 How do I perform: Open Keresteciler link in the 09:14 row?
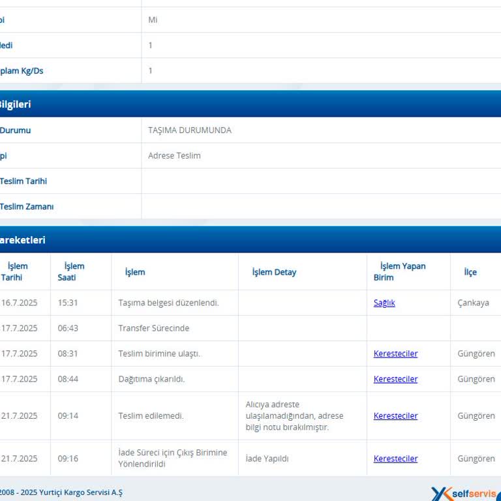[x=395, y=416]
